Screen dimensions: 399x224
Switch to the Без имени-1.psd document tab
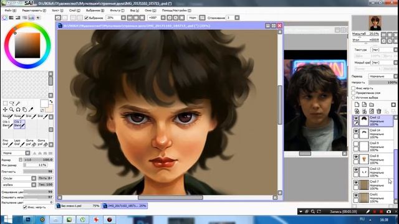pyautogui.click(x=78, y=206)
